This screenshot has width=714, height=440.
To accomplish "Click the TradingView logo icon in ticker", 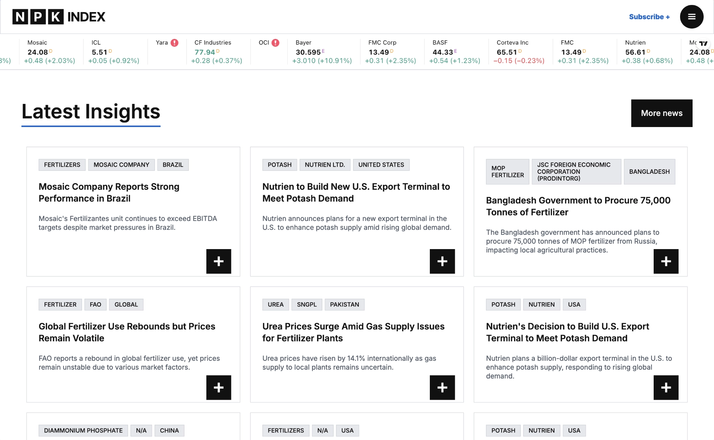I will tap(703, 43).
